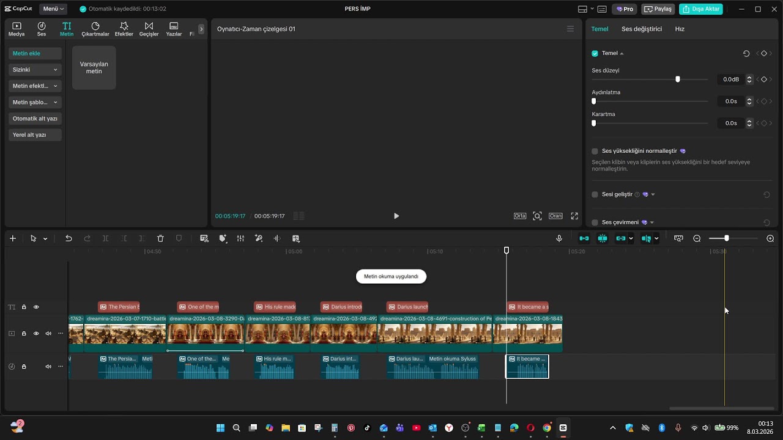Screen dimensions: 783x440
Task: Open the Menü dropdown
Action: [54, 9]
